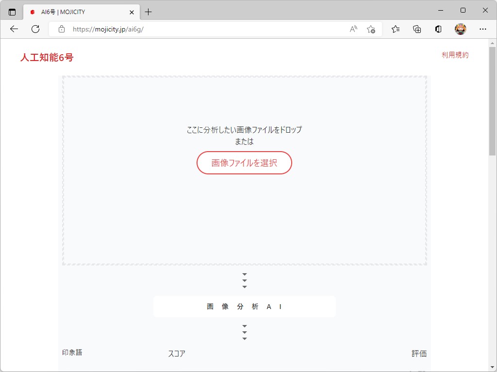Open the Collections panel
Viewport: 497px width, 372px height.
point(416,29)
